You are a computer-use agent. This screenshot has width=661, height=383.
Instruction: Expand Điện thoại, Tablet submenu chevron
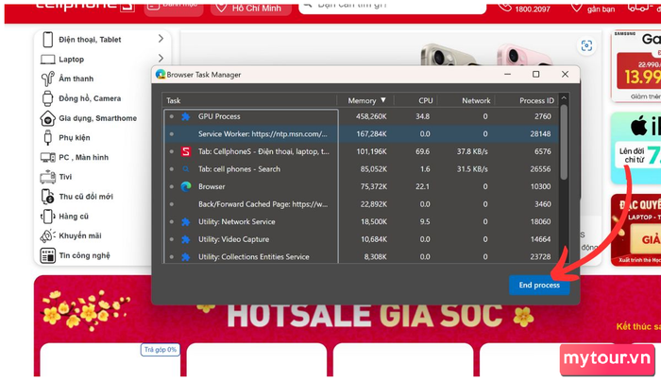(161, 39)
